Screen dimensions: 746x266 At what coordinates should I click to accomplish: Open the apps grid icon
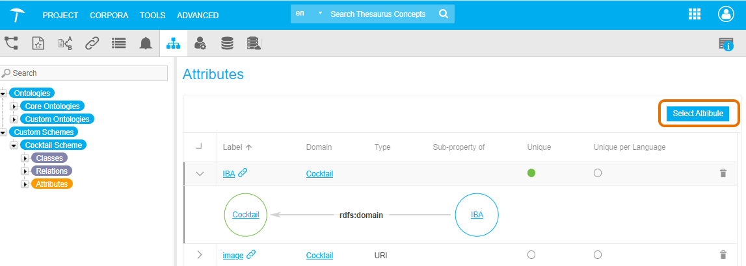pyautogui.click(x=695, y=14)
